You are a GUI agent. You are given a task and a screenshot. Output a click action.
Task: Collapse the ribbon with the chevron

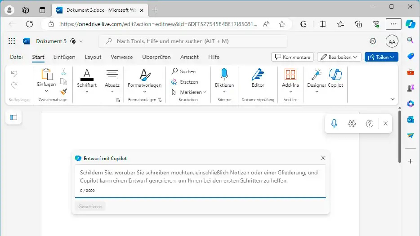pyautogui.click(x=392, y=99)
